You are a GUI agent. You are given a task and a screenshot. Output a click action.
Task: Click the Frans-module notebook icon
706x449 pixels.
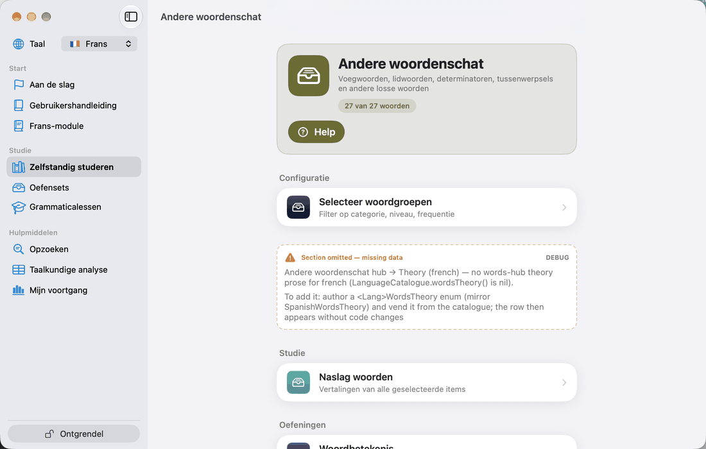(19, 126)
